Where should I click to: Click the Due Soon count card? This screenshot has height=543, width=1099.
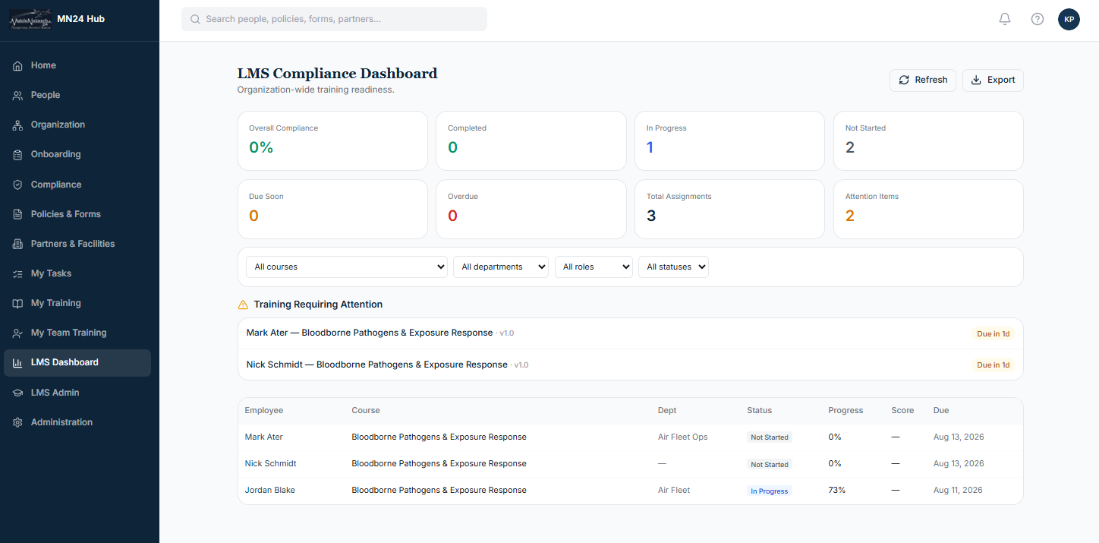tap(332, 209)
